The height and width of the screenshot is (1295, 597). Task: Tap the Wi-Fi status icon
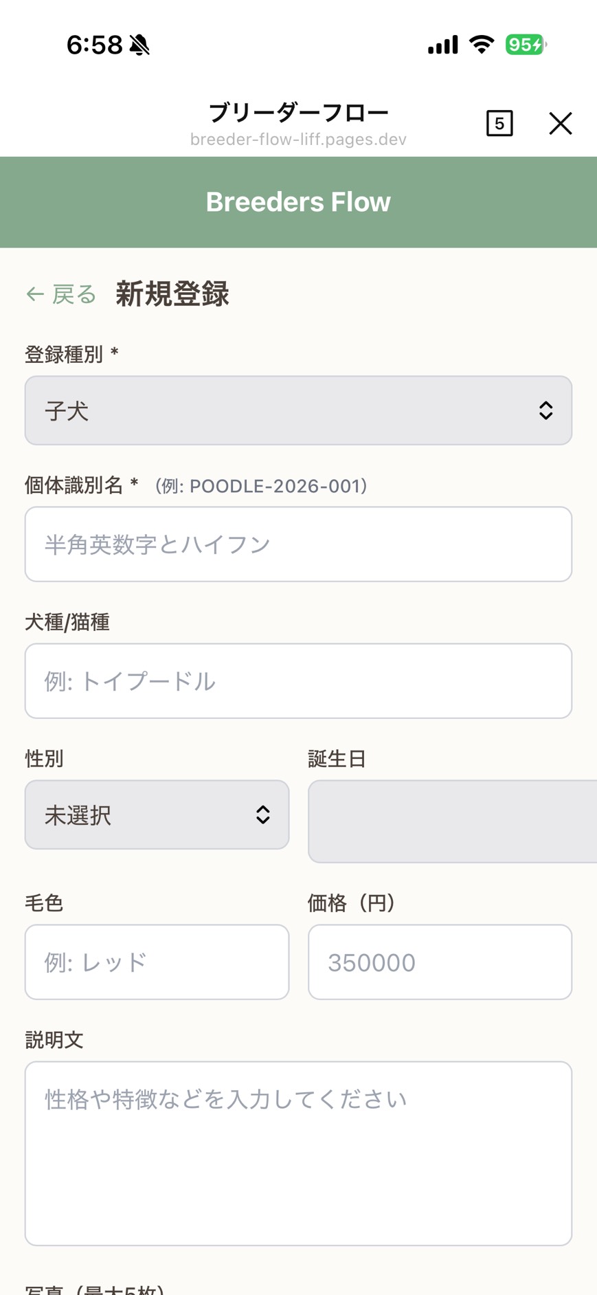click(x=482, y=45)
